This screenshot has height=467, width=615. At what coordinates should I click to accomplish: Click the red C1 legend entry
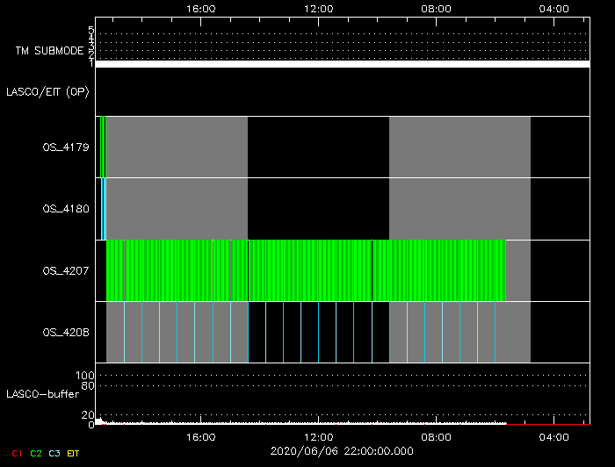(16, 453)
